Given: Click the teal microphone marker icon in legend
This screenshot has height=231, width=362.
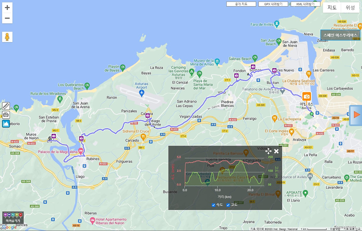Looking at the screenshot, I should click(13, 215).
